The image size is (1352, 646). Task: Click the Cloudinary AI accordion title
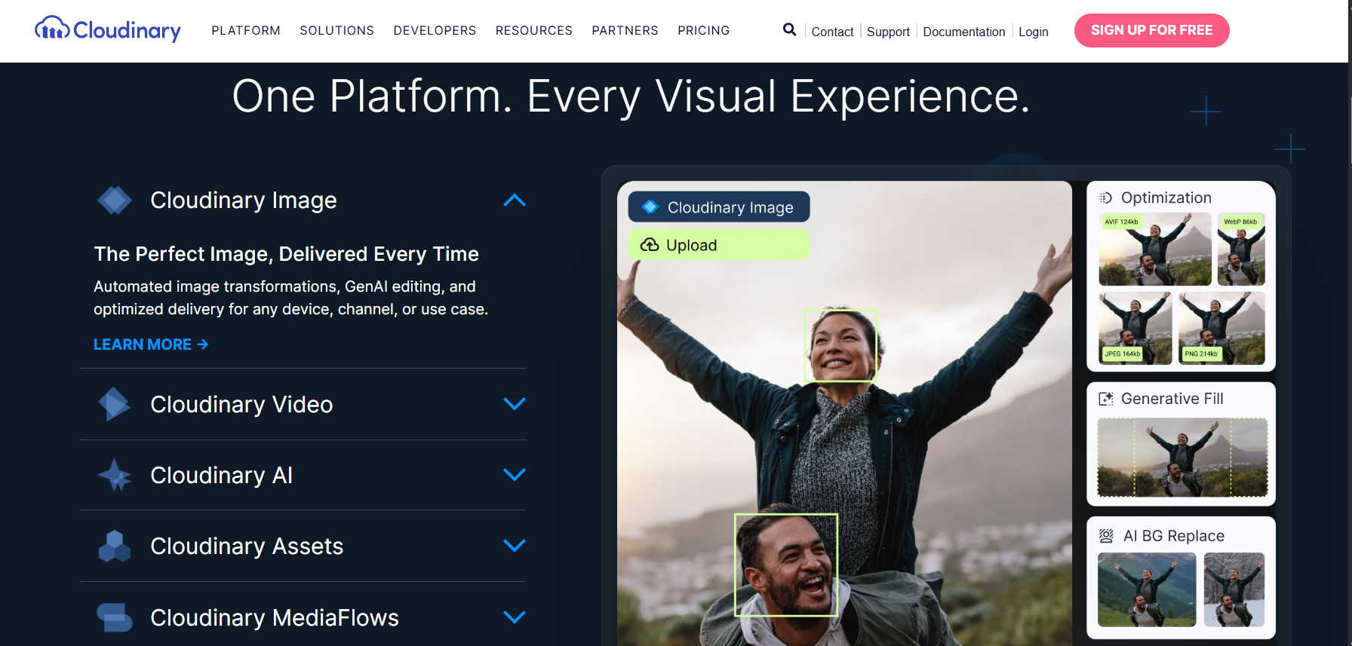point(222,476)
